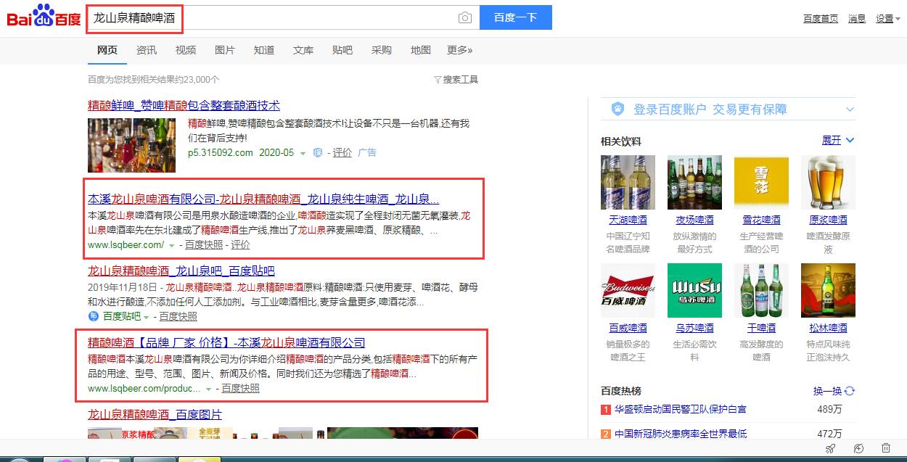This screenshot has width=907, height=462.
Task: Switch to the 知道 tab
Action: pos(264,50)
